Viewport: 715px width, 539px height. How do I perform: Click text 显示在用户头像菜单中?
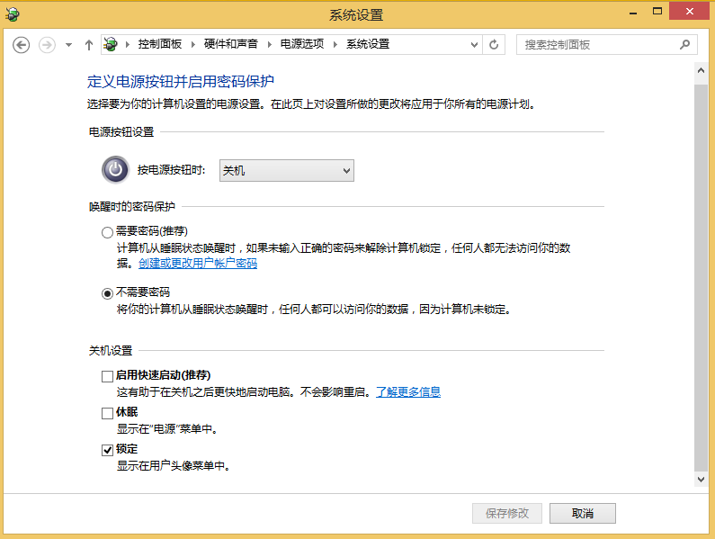(173, 466)
